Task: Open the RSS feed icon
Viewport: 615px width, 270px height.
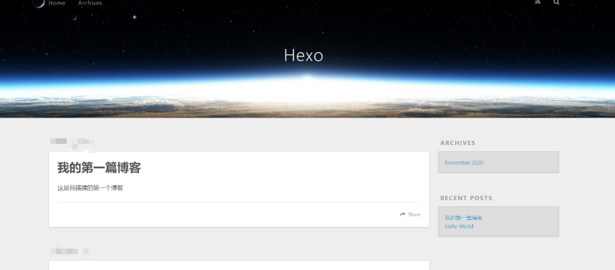Action: pyautogui.click(x=537, y=2)
